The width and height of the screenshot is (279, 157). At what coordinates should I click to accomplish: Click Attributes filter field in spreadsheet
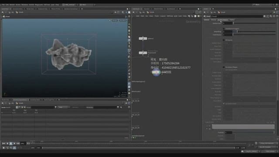[105, 107]
